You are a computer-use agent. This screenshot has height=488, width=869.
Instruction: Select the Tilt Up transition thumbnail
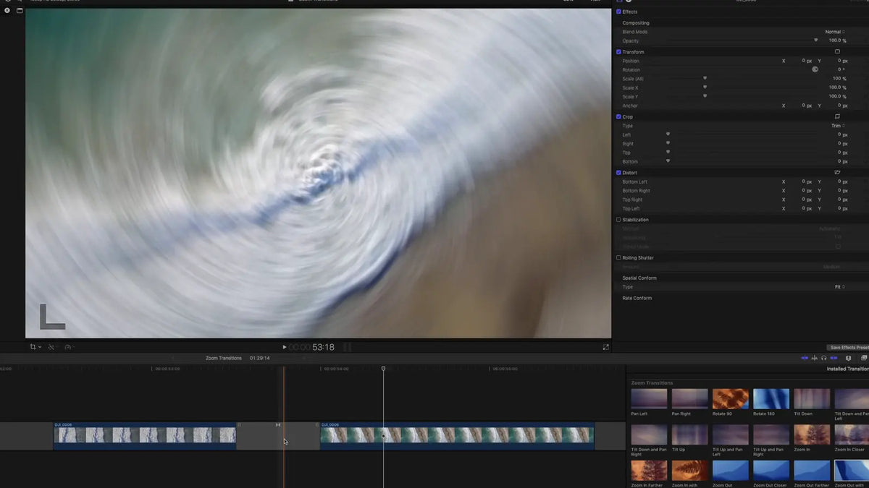point(689,435)
